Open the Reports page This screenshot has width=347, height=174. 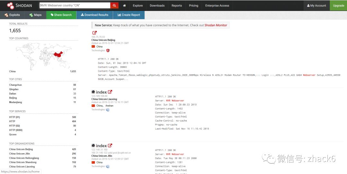[x=177, y=5]
